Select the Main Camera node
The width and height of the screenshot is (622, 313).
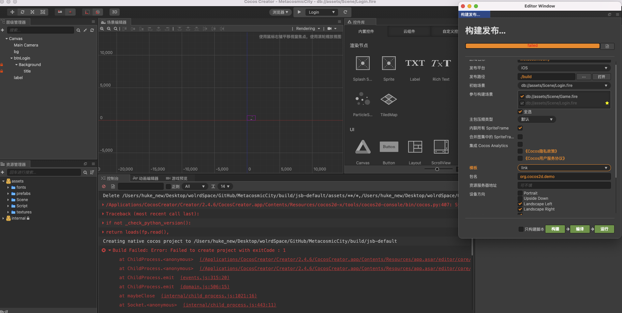point(26,45)
